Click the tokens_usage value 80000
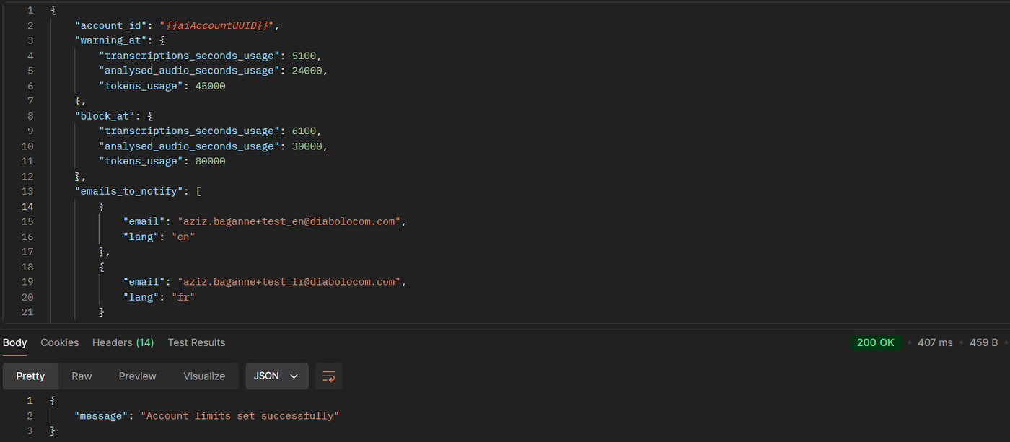The image size is (1010, 442). 210,161
